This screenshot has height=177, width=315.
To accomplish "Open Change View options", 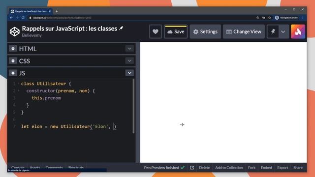I will [244, 31].
